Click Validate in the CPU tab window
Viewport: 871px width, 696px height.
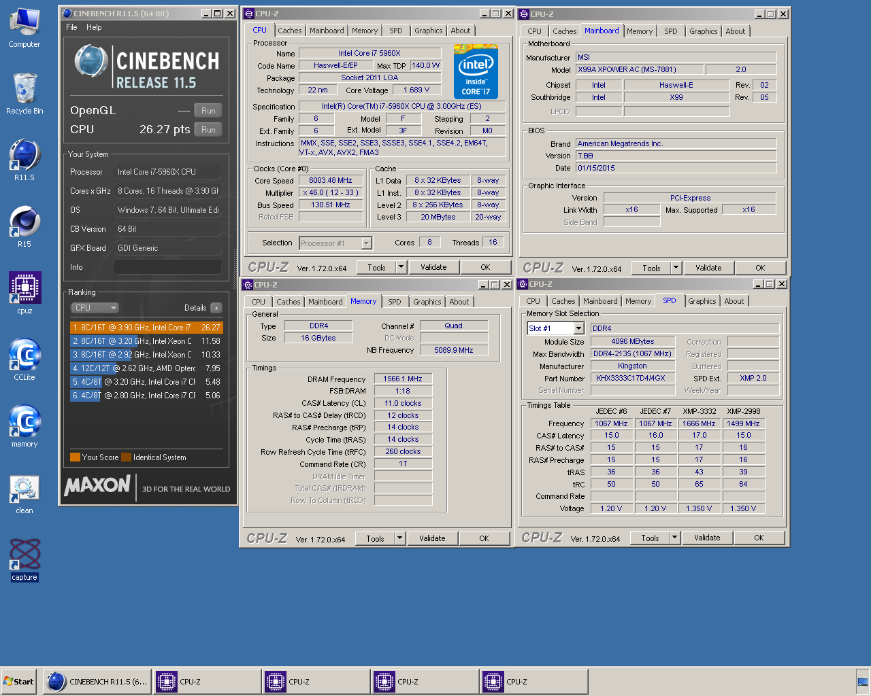[x=433, y=267]
